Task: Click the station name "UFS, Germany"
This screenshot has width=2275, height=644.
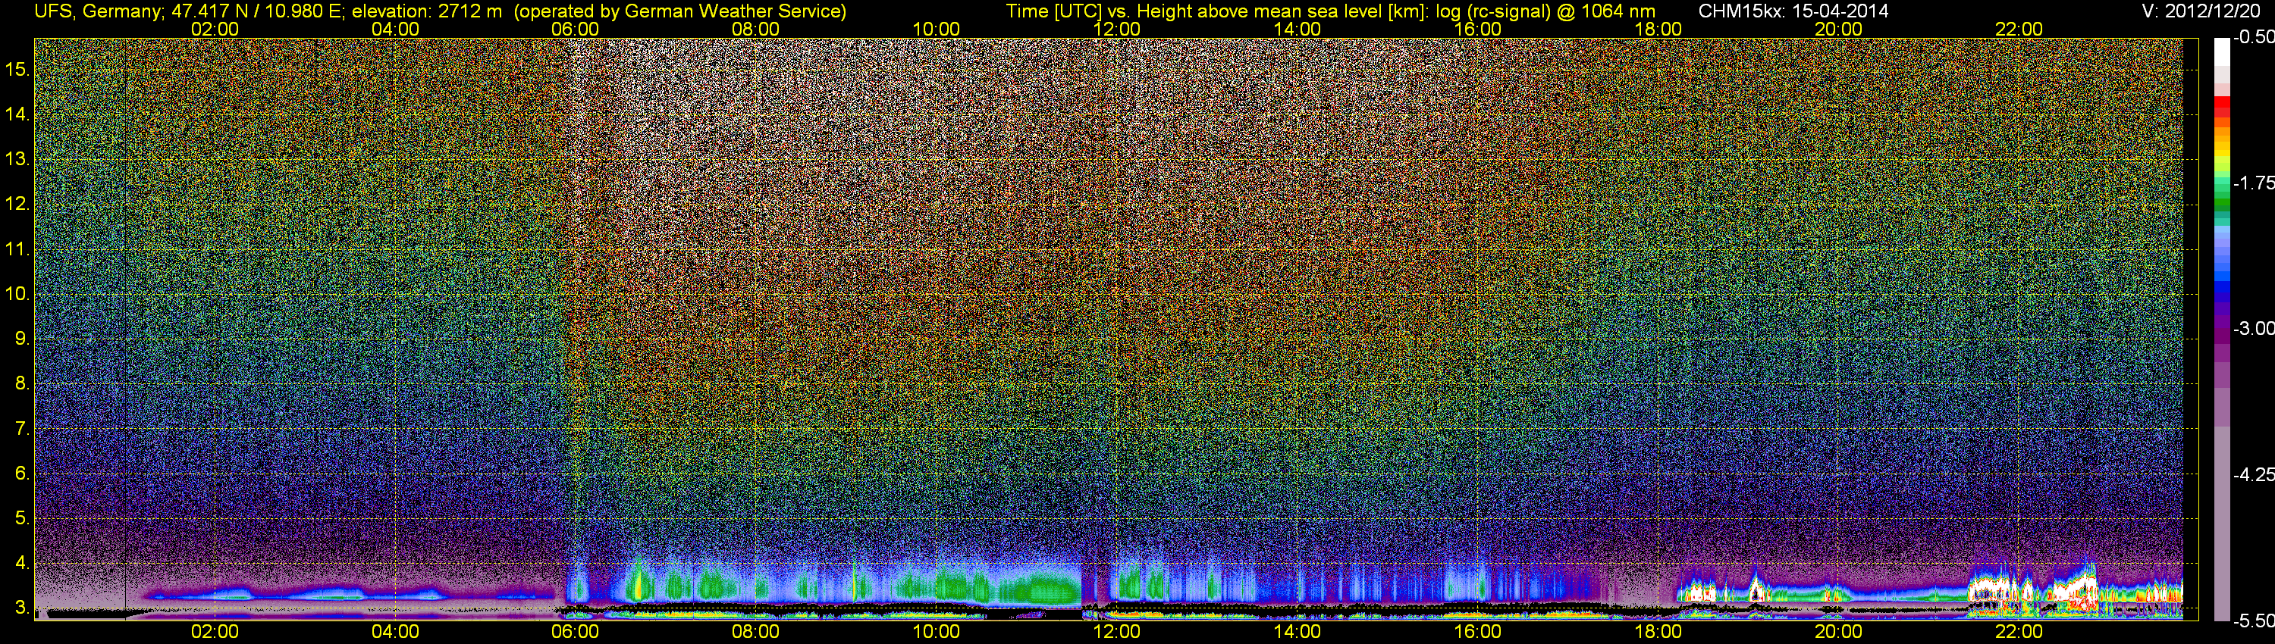Action: (x=98, y=11)
